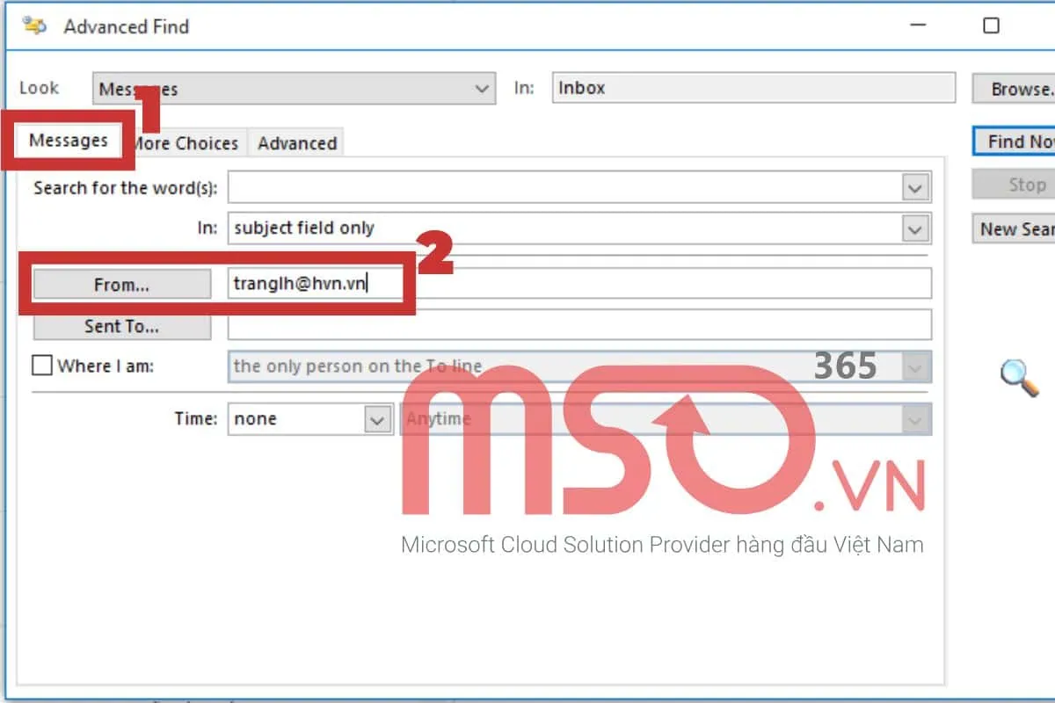Click the From... button
The width and height of the screenshot is (1055, 703).
click(x=121, y=284)
